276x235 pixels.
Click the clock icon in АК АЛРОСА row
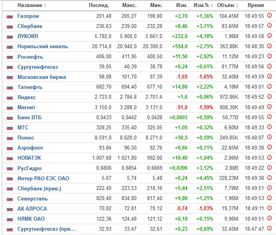coord(269,208)
